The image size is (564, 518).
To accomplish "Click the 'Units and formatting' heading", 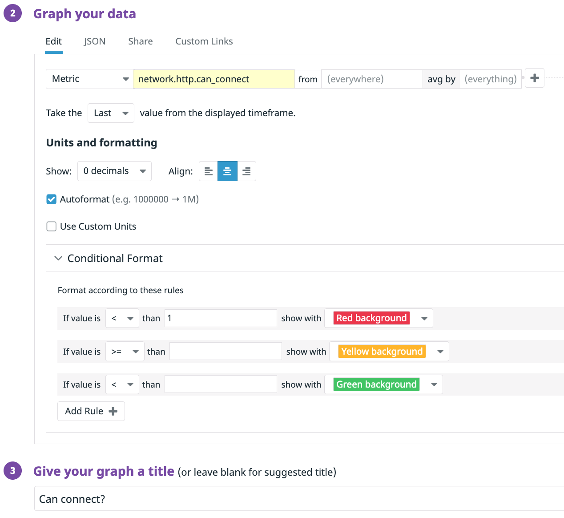I will coord(101,143).
